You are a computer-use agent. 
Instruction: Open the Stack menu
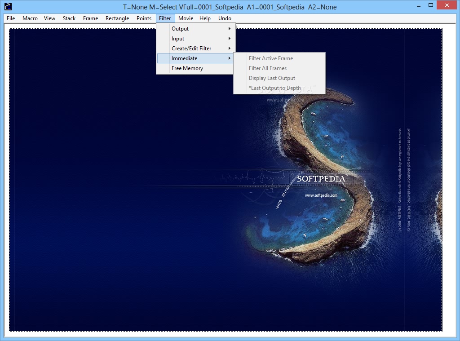pyautogui.click(x=69, y=18)
